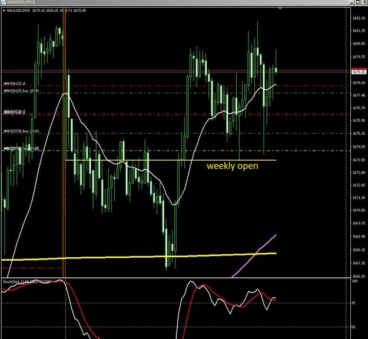The image size is (368, 339).
Task: Click the 1668.95 price scale label
Action: pyautogui.click(x=359, y=237)
